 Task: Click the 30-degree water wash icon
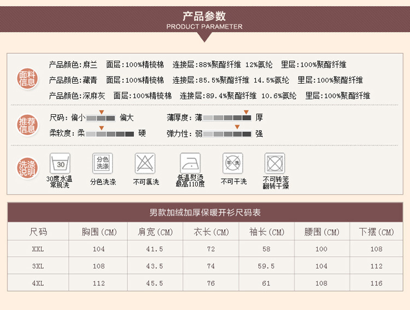click(60, 163)
